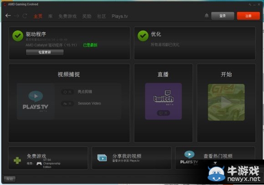Screen dimensions: 264x185
Task: Click the 免费游戏 card title at bottom left
Action: pos(36,156)
